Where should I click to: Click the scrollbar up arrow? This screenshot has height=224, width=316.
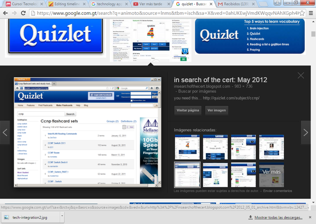click(313, 21)
